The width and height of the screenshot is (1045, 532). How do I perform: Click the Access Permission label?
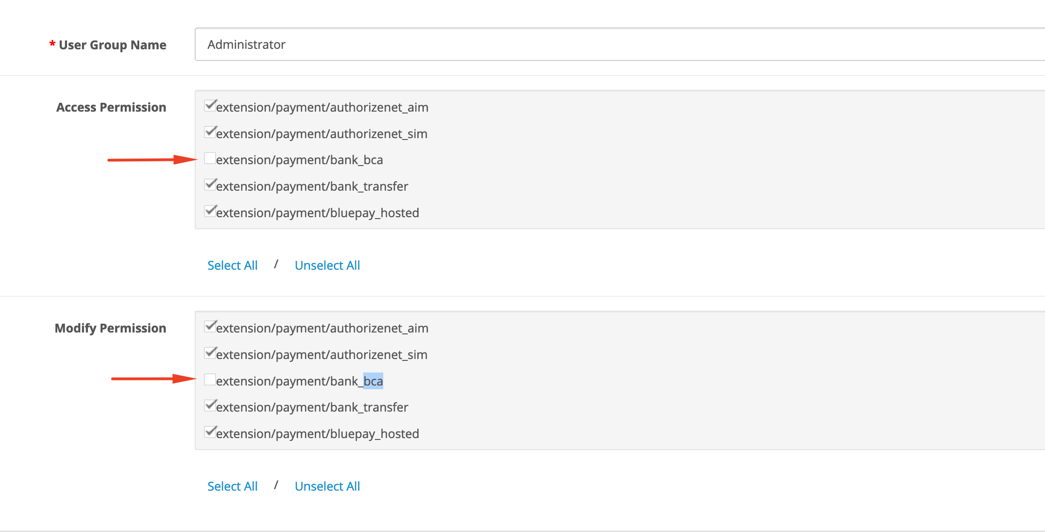coord(111,107)
